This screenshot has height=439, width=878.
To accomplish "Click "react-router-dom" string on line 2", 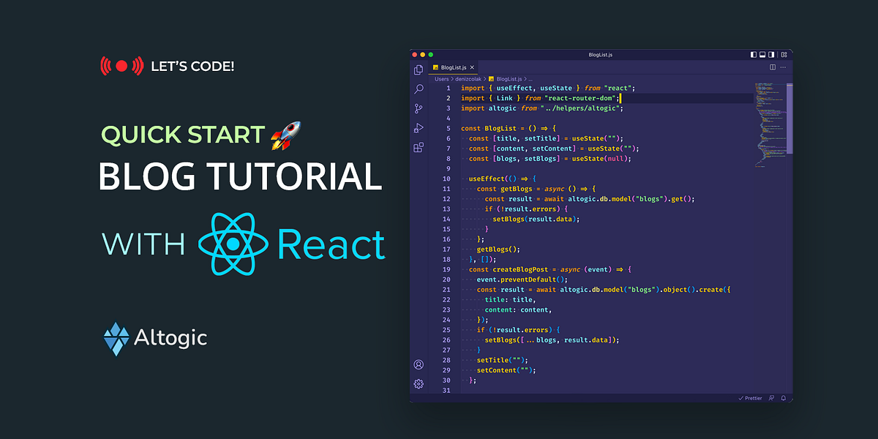I will point(580,98).
